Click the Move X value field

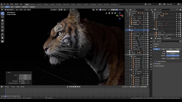[x=25, y=75]
